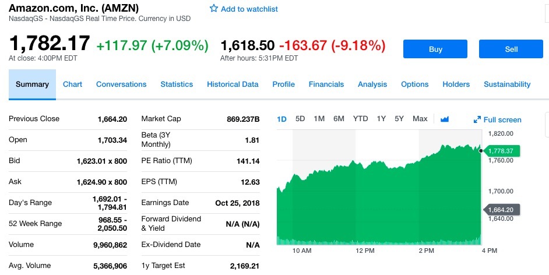Switch to the Options tab

tap(415, 84)
